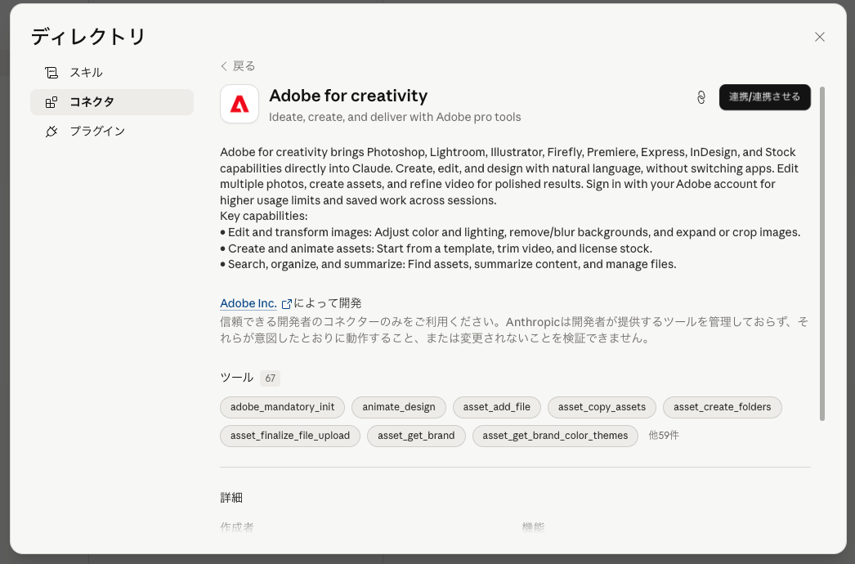Click the dialog's vertical scrollbar

click(x=822, y=253)
